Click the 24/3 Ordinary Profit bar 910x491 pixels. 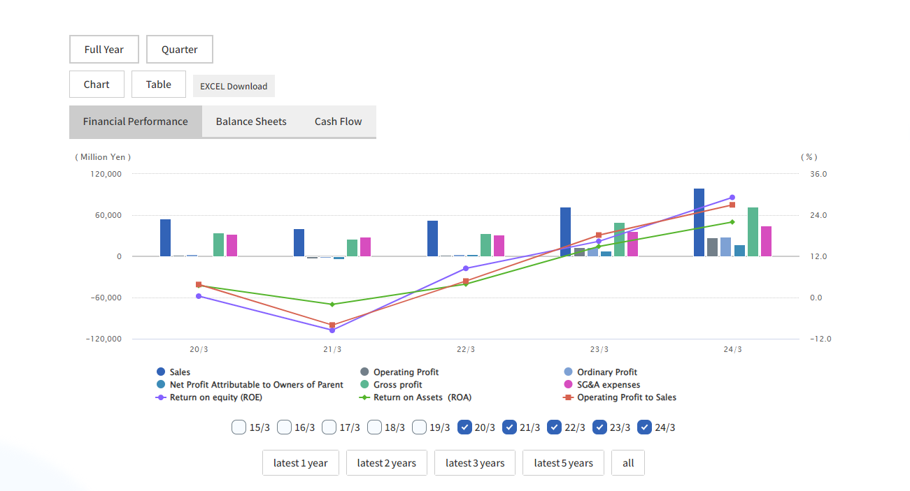(725, 247)
